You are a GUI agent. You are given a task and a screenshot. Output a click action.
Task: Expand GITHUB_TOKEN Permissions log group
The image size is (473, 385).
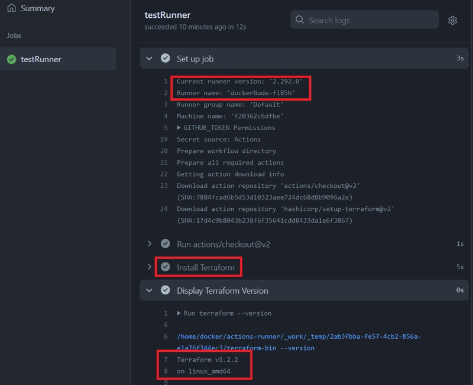(179, 127)
